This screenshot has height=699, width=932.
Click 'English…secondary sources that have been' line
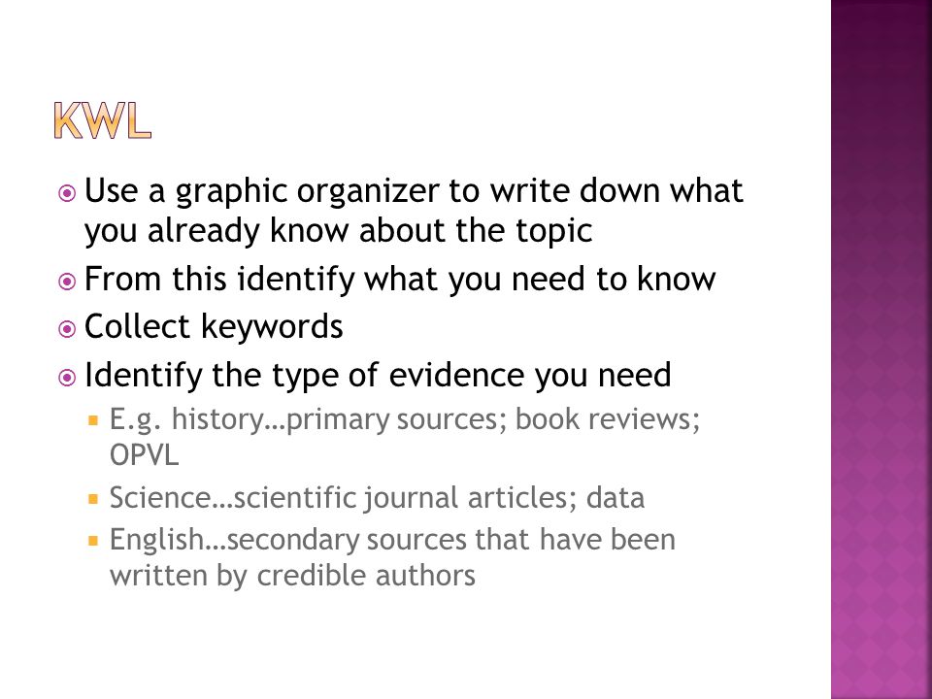coord(392,541)
